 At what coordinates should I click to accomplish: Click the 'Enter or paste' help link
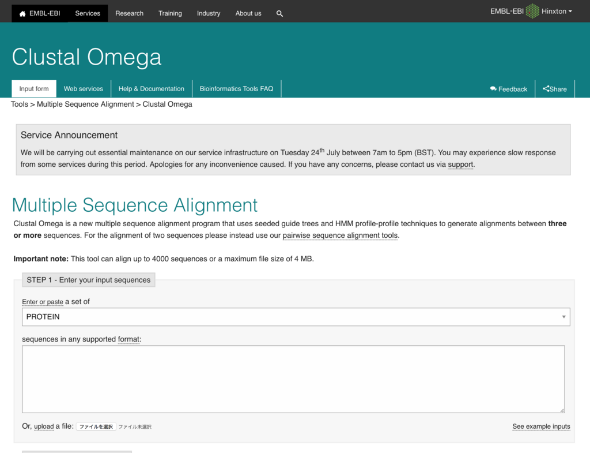click(x=43, y=302)
